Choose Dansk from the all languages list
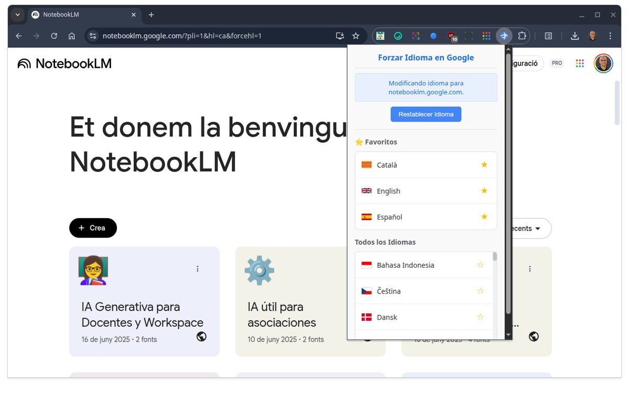629x393 pixels. [x=424, y=317]
